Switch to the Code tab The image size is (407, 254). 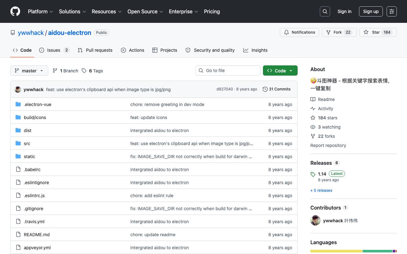click(x=22, y=50)
